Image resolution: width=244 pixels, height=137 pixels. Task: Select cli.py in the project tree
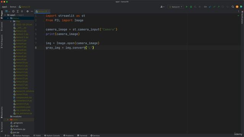[16, 126]
